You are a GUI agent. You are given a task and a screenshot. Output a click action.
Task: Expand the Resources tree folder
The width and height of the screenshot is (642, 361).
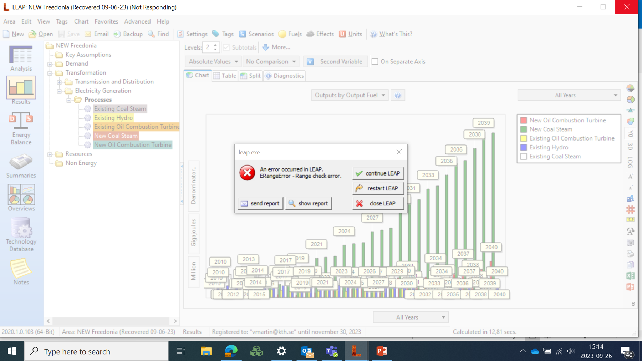tap(50, 154)
